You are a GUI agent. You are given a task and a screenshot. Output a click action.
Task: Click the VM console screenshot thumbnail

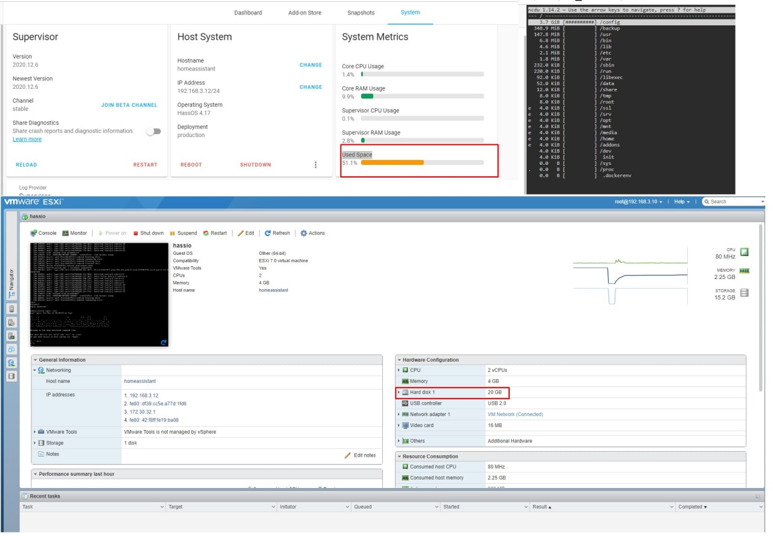point(99,295)
